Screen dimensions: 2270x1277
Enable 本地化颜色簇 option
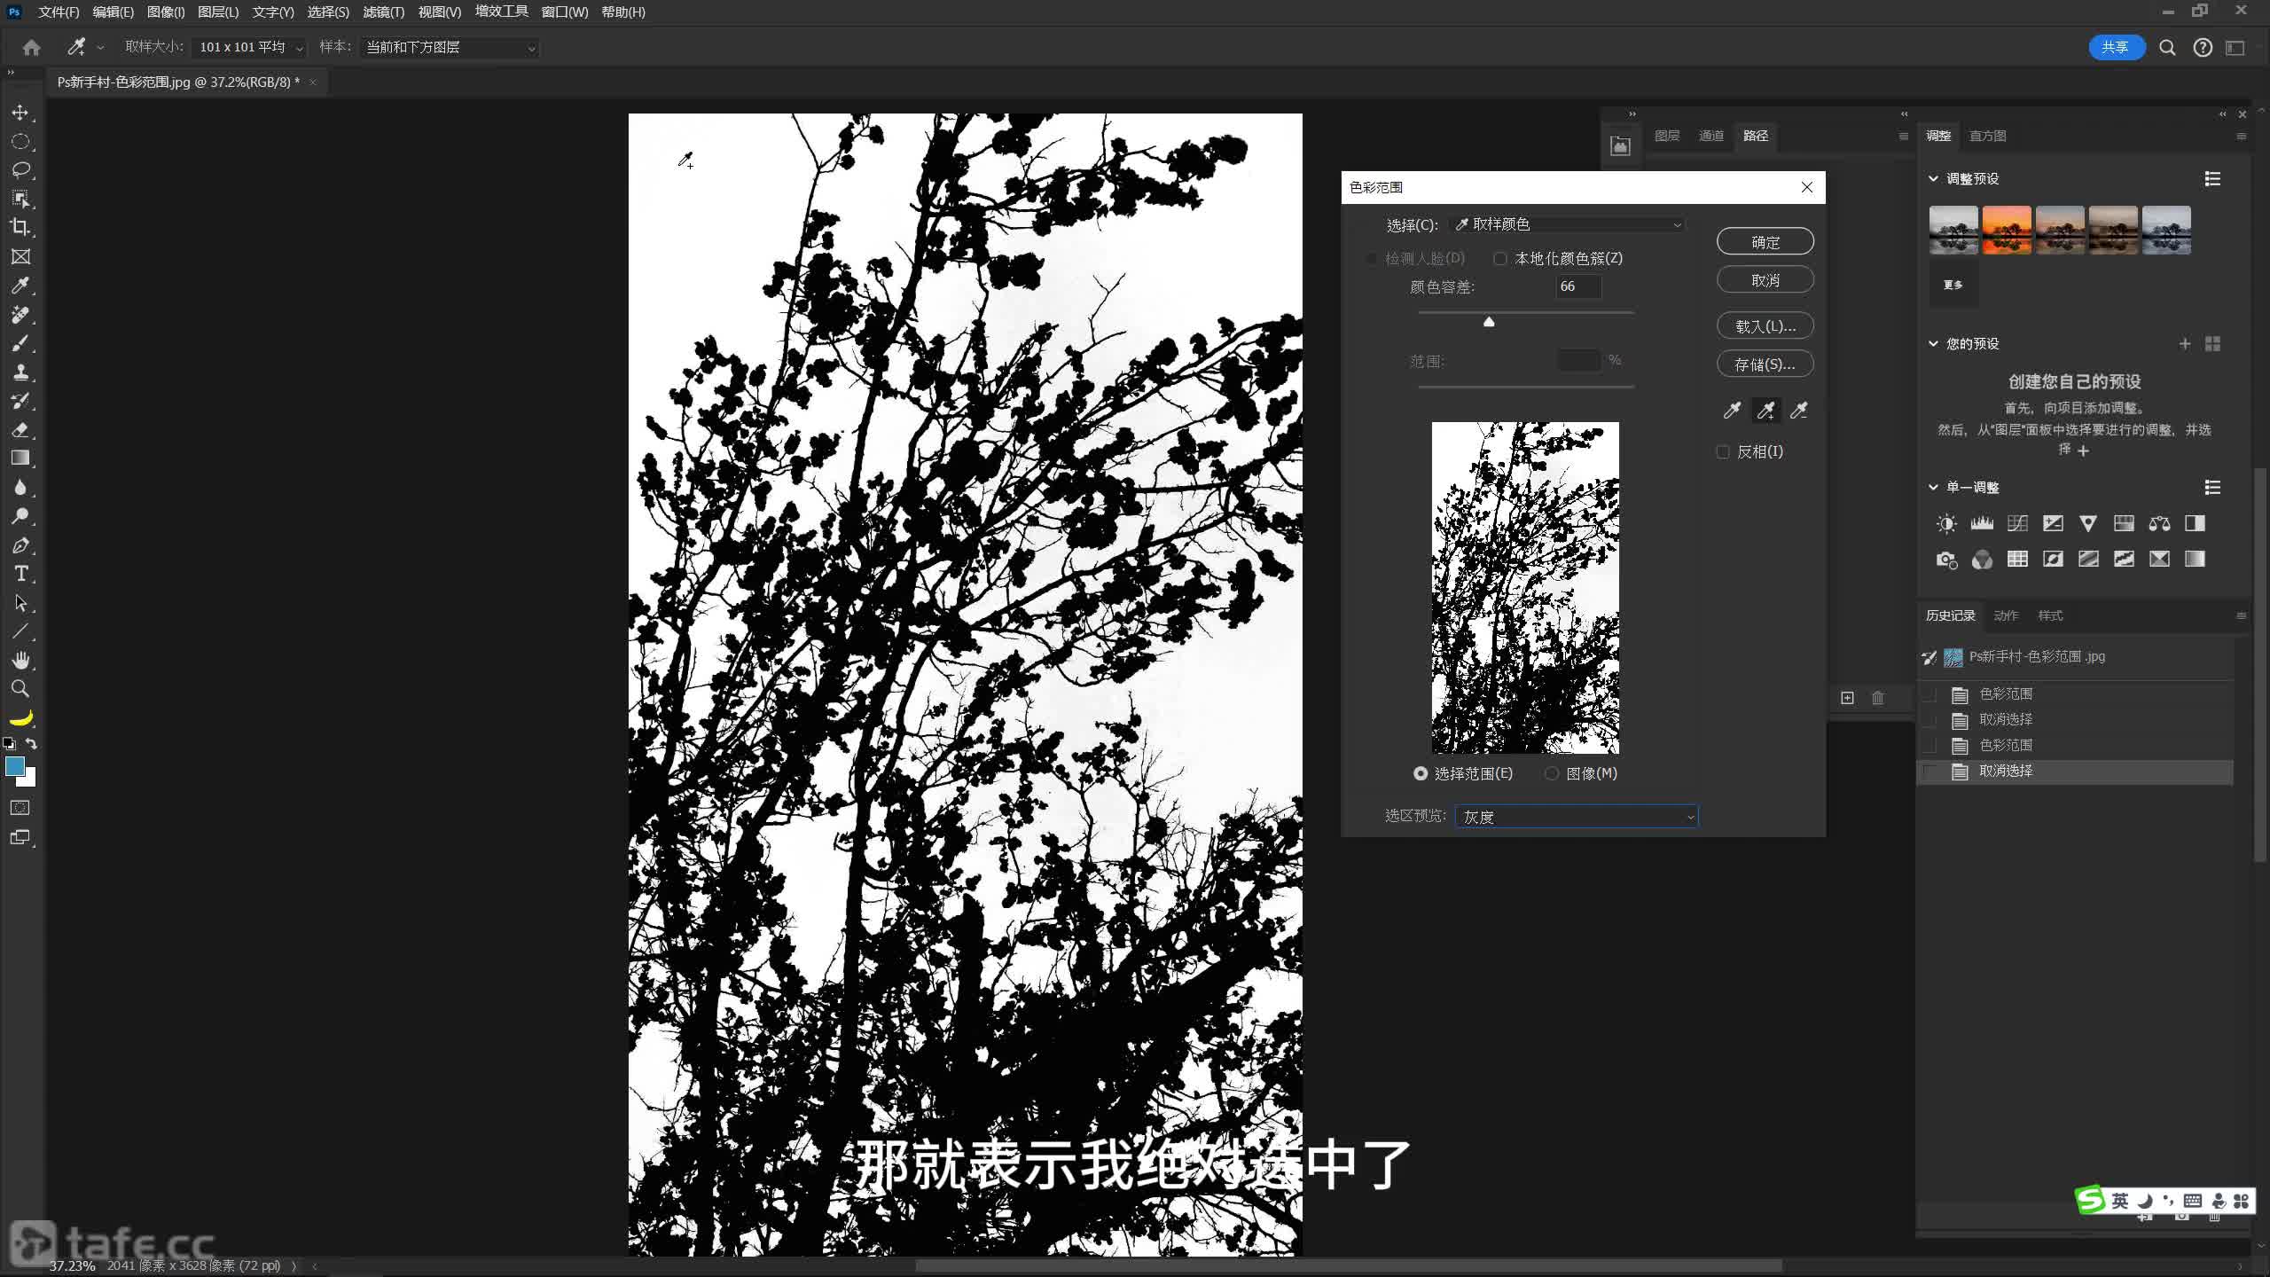pos(1500,259)
